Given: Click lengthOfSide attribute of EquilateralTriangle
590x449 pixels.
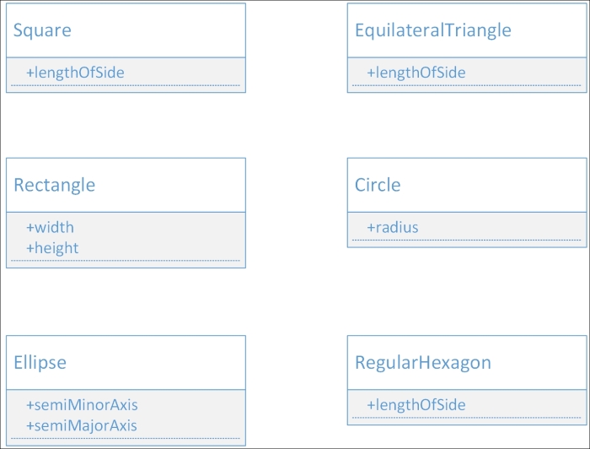Looking at the screenshot, I should pos(416,73).
